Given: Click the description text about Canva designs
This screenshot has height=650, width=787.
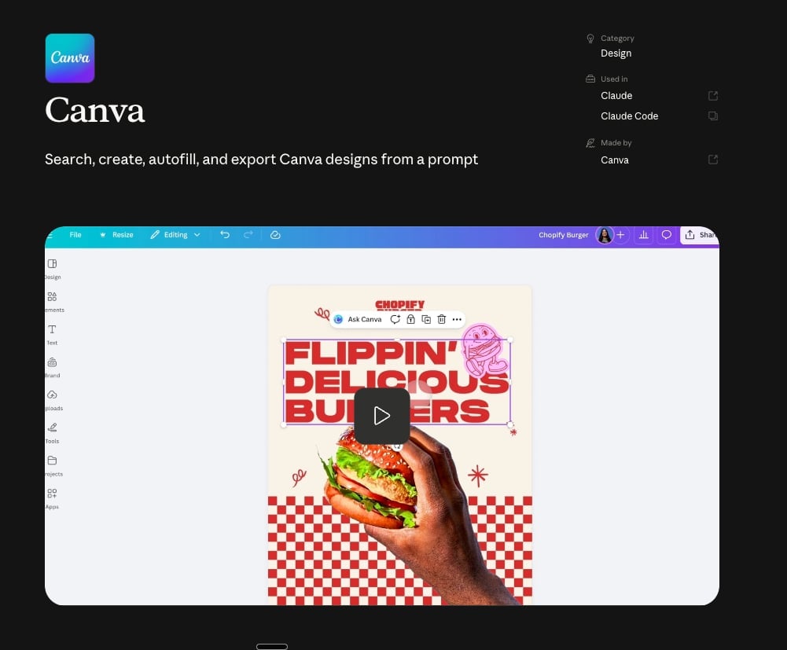Looking at the screenshot, I should coord(261,160).
